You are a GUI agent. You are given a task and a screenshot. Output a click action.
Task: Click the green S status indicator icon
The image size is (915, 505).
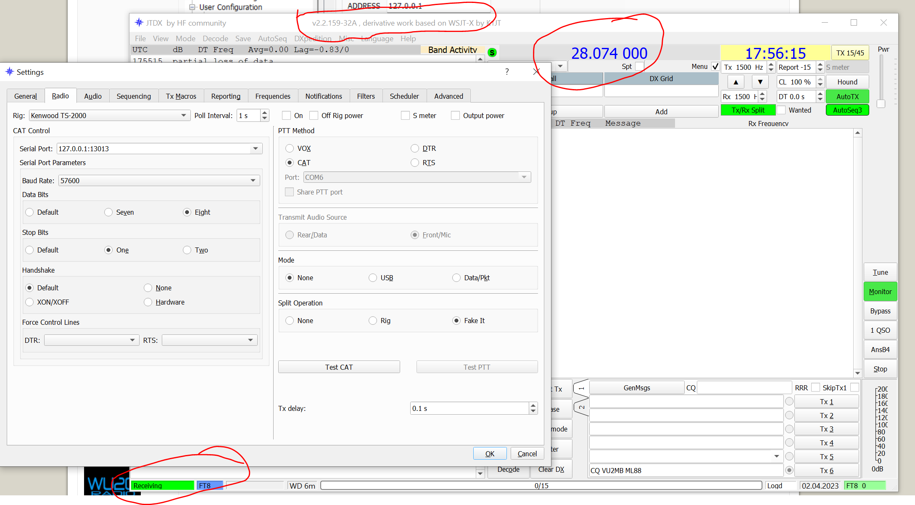point(492,53)
